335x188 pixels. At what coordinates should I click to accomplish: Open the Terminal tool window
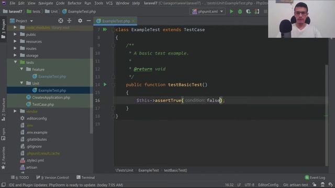86,178
